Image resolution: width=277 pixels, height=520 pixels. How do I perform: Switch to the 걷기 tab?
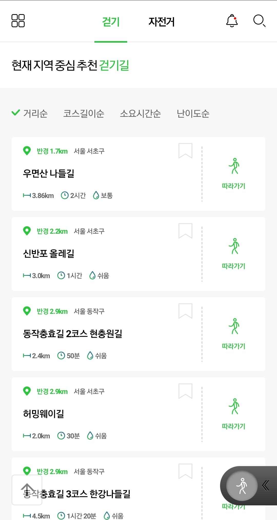point(111,22)
